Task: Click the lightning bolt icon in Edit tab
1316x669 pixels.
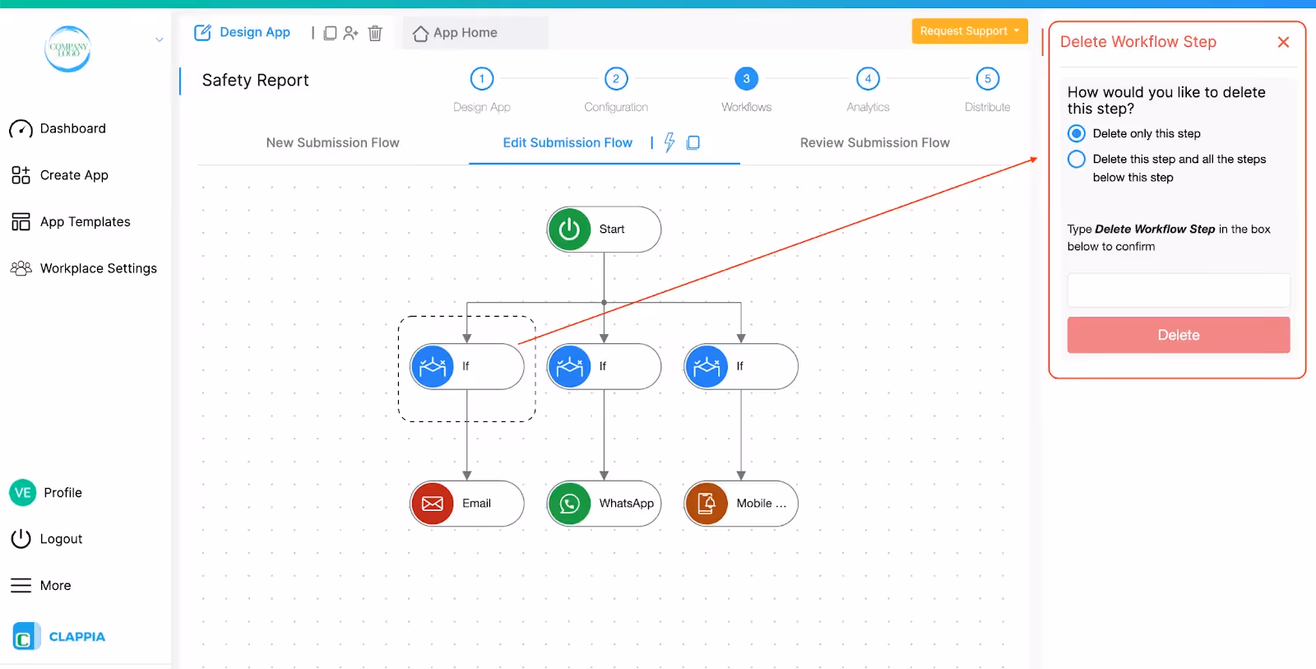Action: [670, 142]
